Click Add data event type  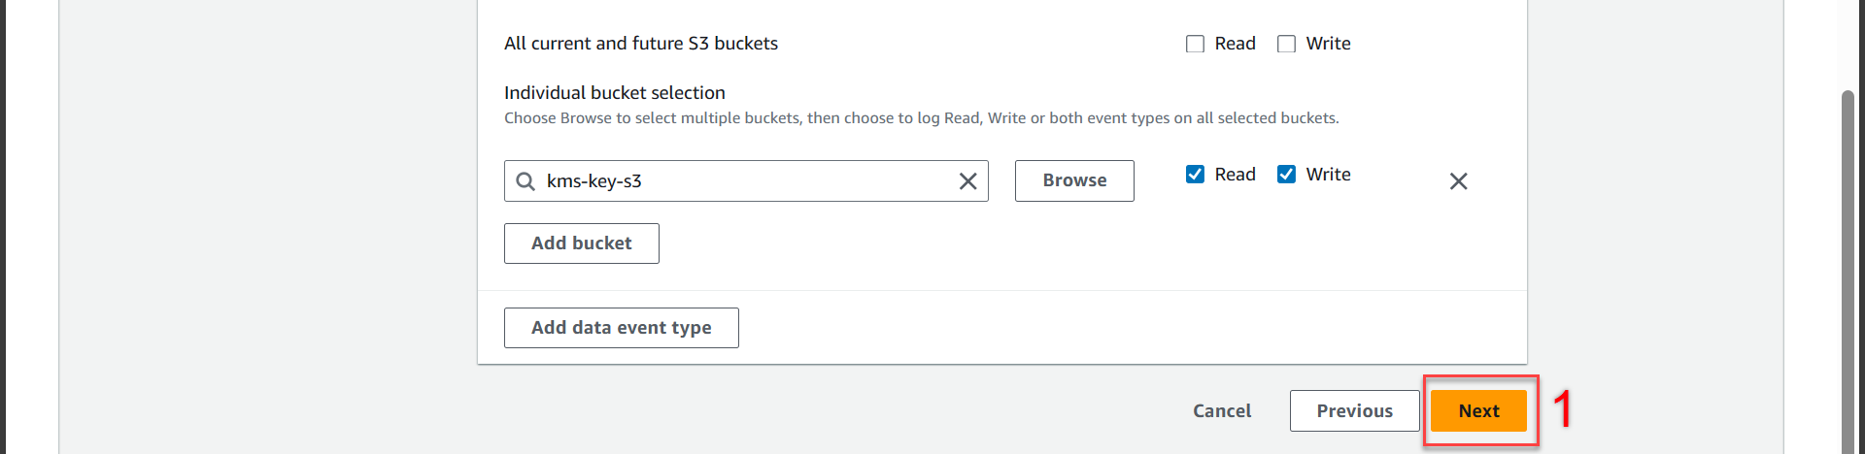point(621,328)
